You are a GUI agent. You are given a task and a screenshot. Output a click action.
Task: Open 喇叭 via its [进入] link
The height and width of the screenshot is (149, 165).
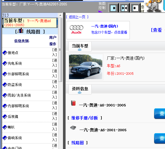55,127
